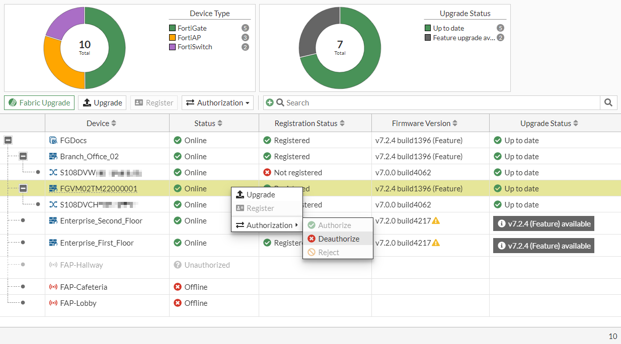The height and width of the screenshot is (344, 621).
Task: Click the FAP-Hallway access point icon
Action: (53, 265)
